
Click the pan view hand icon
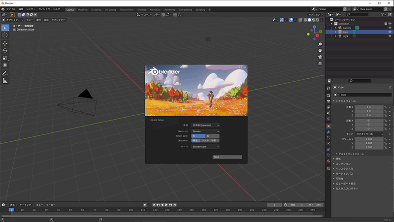click(320, 51)
